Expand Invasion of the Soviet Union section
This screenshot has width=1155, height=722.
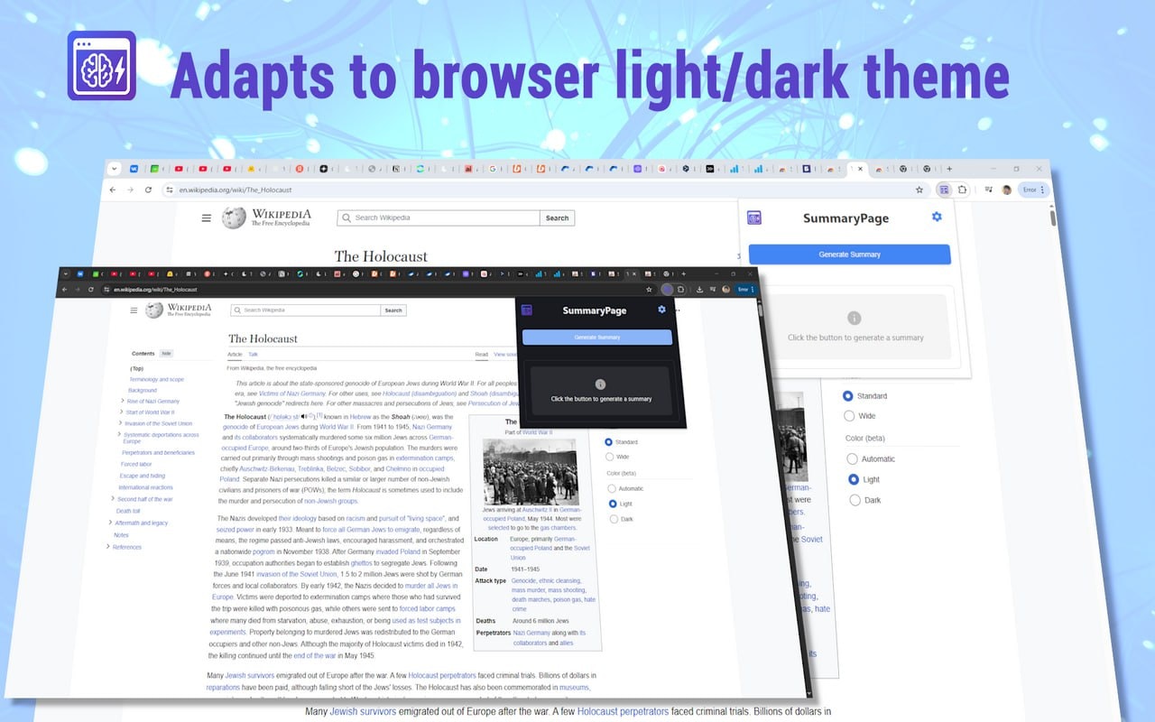tap(120, 423)
